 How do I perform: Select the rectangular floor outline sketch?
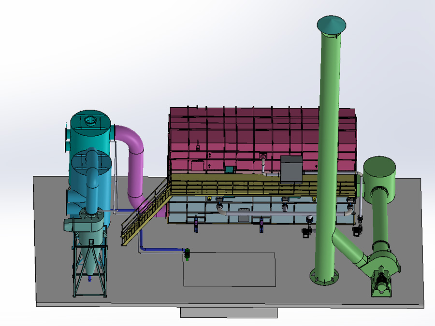(230, 285)
